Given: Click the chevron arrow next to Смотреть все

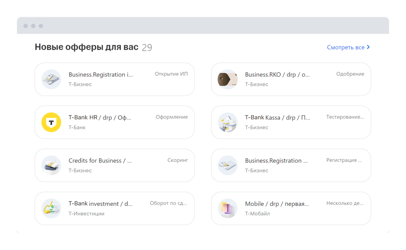Looking at the screenshot, I should click(368, 47).
